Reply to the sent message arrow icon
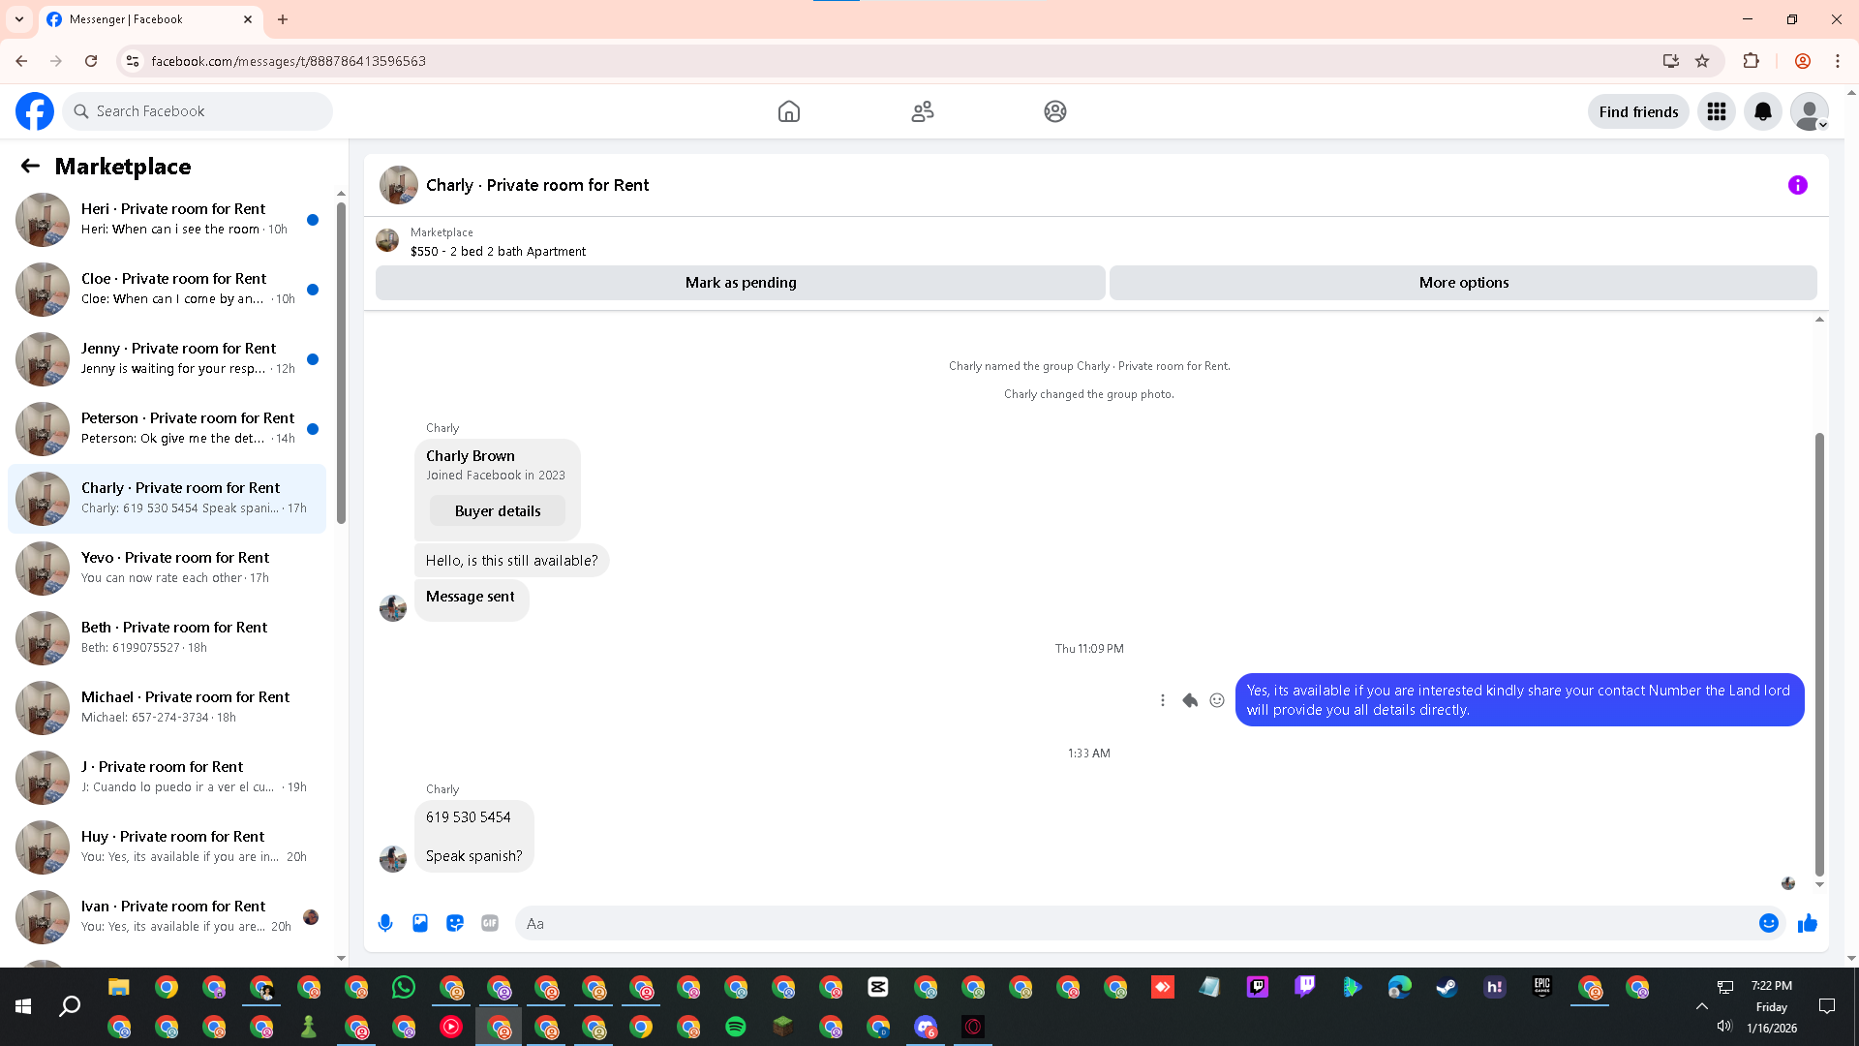The height and width of the screenshot is (1046, 1859). click(x=1190, y=700)
